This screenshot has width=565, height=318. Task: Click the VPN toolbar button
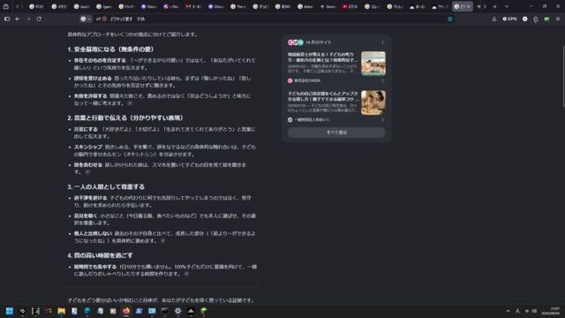(509, 19)
